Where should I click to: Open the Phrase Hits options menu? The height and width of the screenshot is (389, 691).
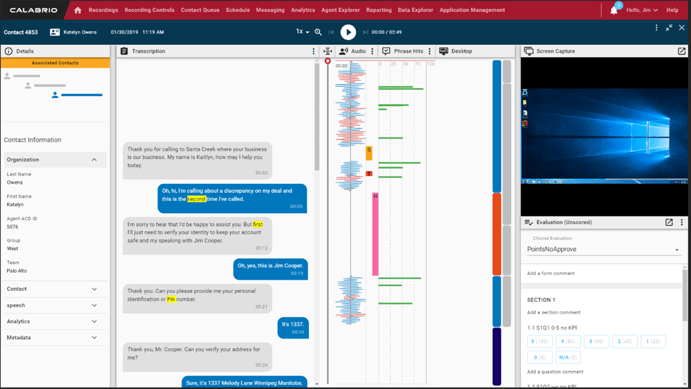click(x=430, y=51)
